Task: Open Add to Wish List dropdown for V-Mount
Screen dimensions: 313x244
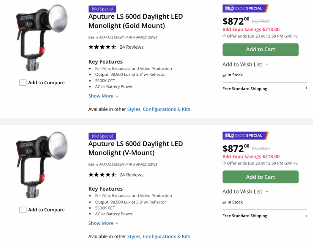Action: coord(245,191)
